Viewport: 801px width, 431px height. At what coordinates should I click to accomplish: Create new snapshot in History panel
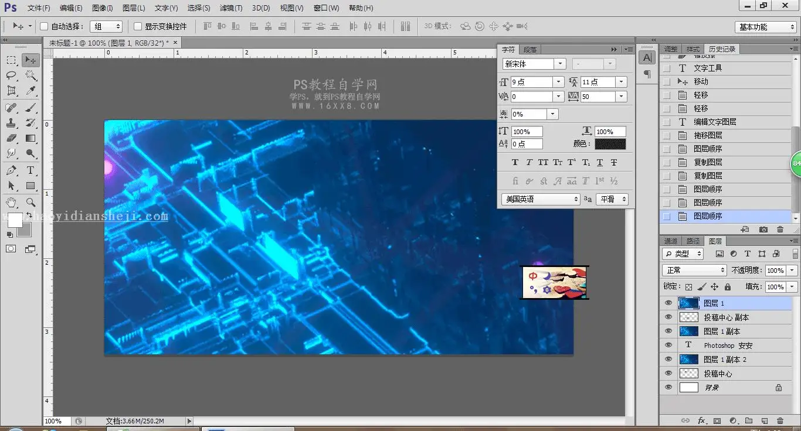[763, 230]
